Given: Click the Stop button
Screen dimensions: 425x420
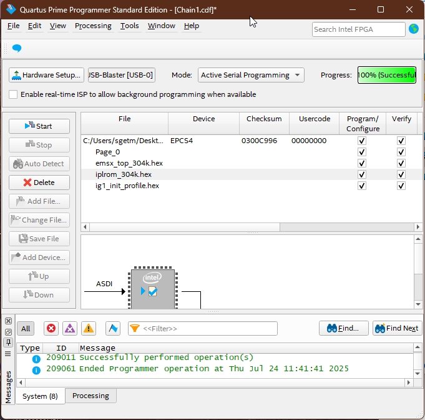Looking at the screenshot, I should coord(39,145).
